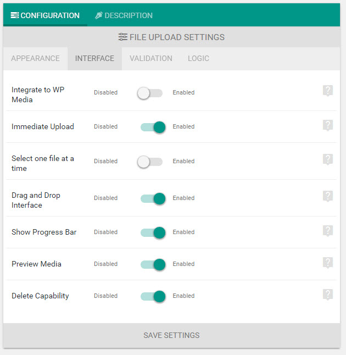This screenshot has width=346, height=355.
Task: Show help for Delete Capability
Action: (x=328, y=295)
